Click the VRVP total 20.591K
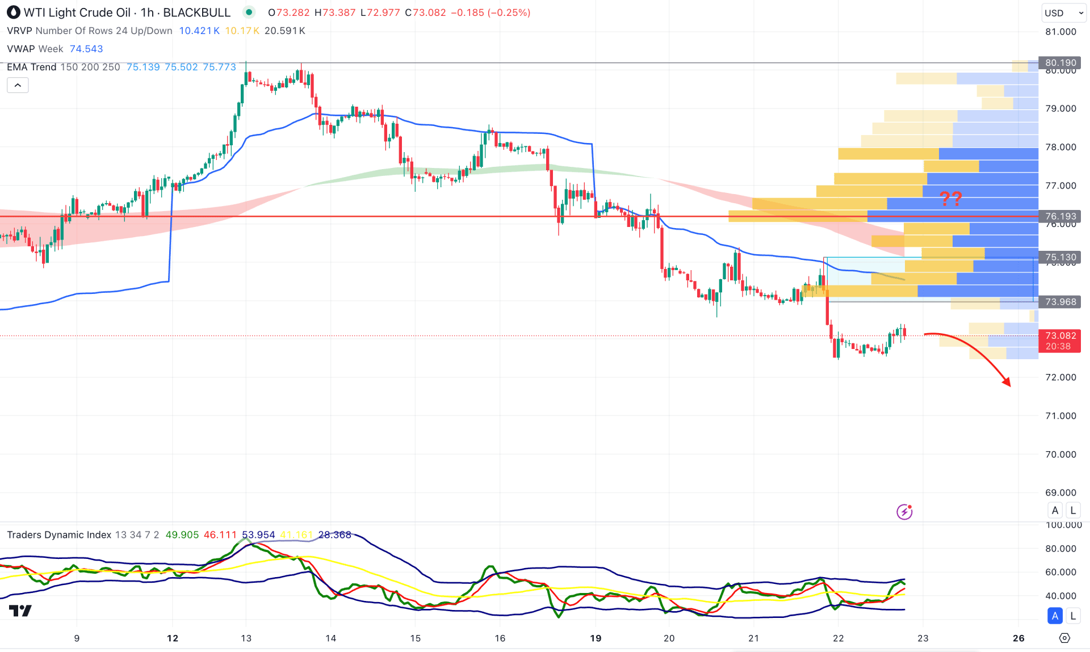This screenshot has width=1090, height=652. [285, 31]
